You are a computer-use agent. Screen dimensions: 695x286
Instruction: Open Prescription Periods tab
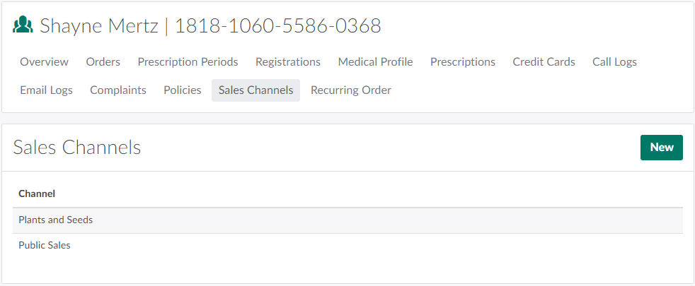click(x=188, y=62)
